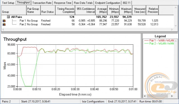Sort by Maximum (Mbps) column header
The width and height of the screenshot is (179, 104).
[x=126, y=10]
